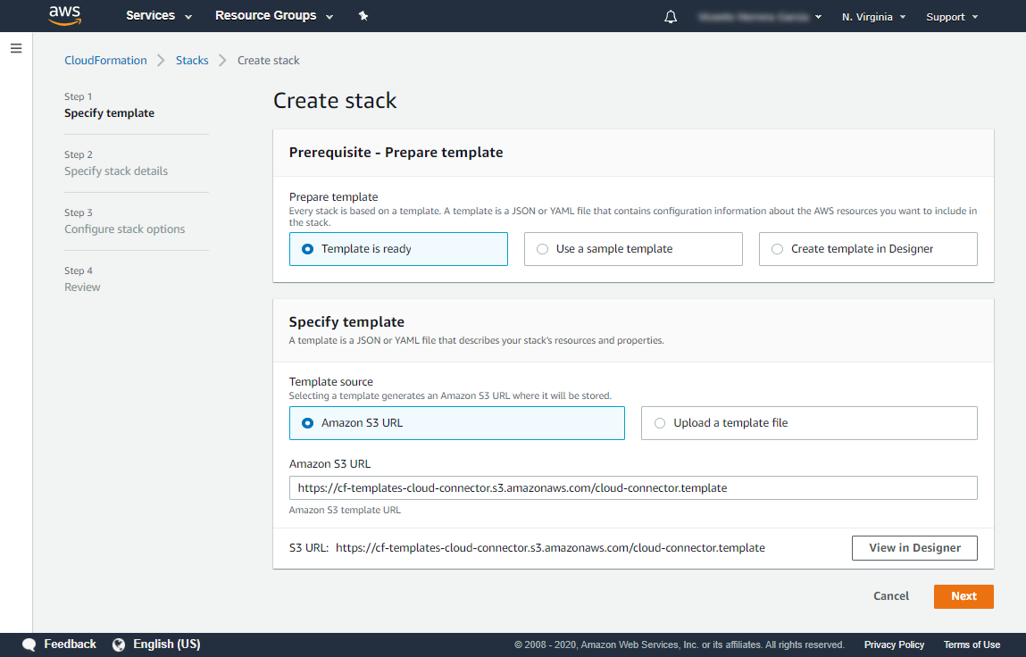Open the notifications bell icon
The image size is (1026, 657).
(671, 16)
